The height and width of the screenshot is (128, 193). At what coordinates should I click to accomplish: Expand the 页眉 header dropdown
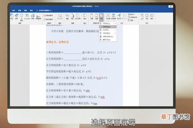[92, 20]
